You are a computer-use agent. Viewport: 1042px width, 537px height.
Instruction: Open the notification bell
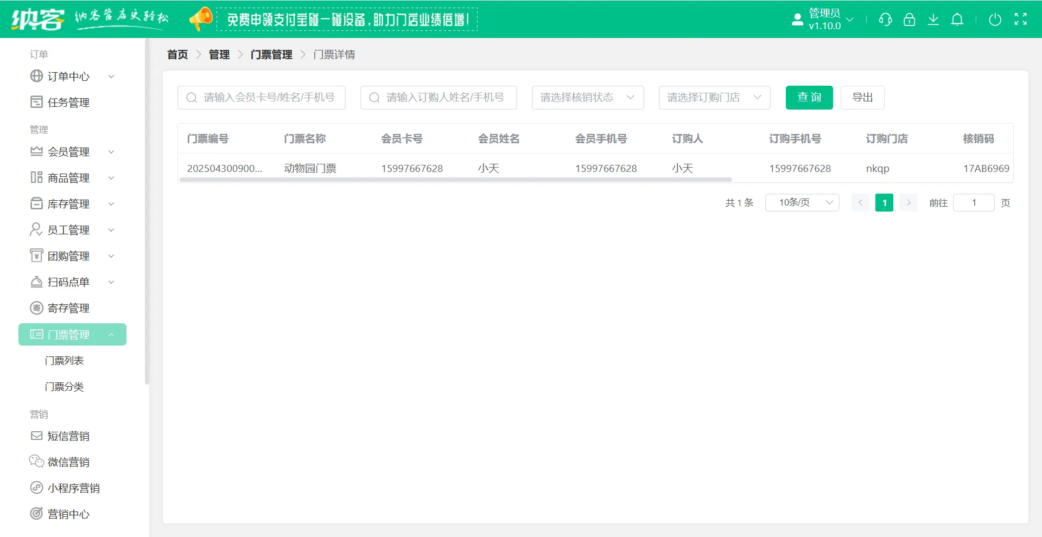957,20
